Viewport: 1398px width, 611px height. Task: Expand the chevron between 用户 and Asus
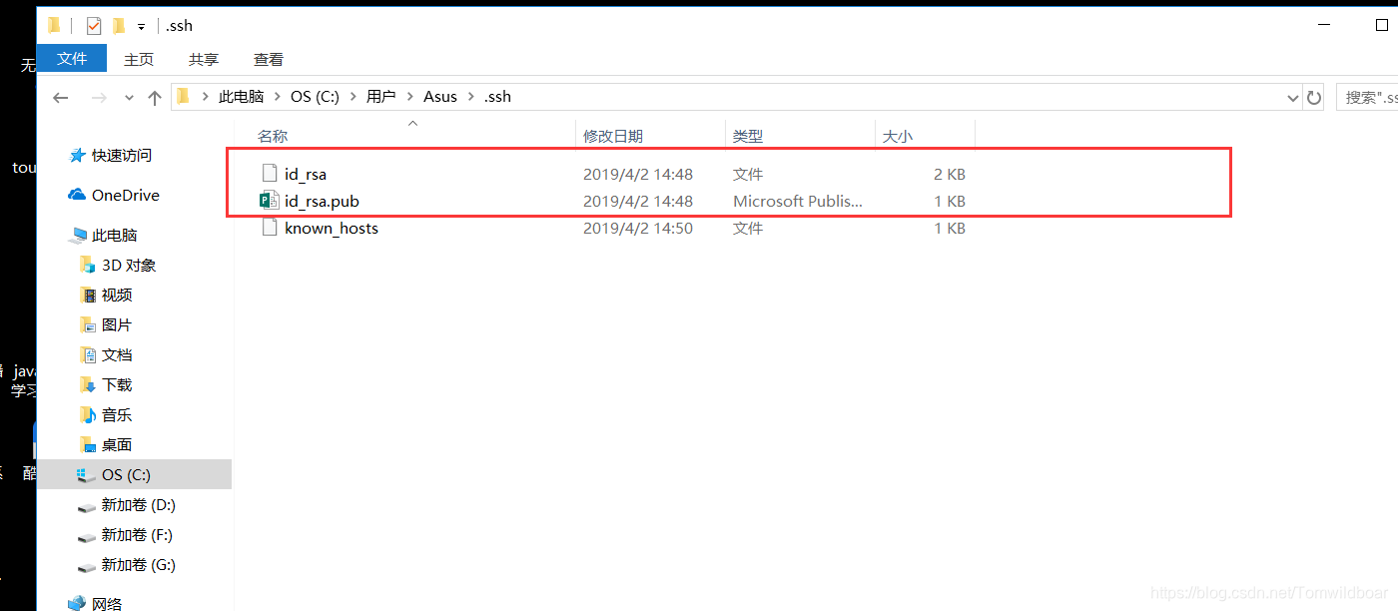tap(409, 97)
